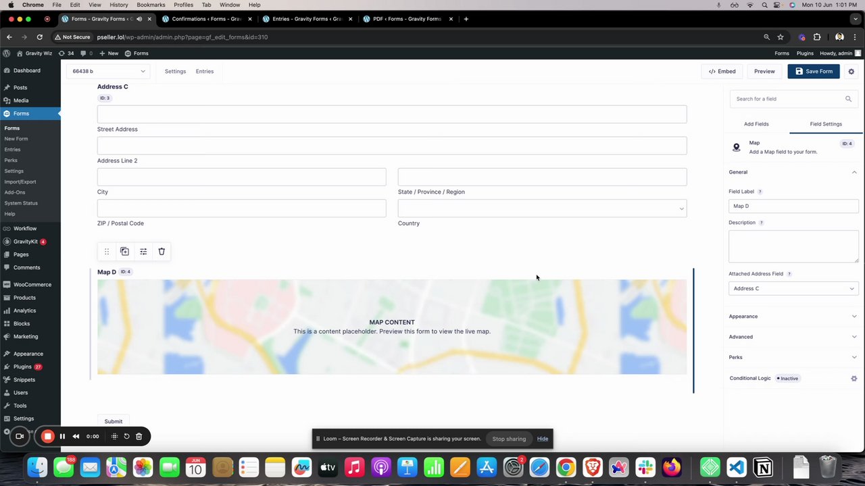
Task: Open form Entries menu item
Action: (205, 71)
